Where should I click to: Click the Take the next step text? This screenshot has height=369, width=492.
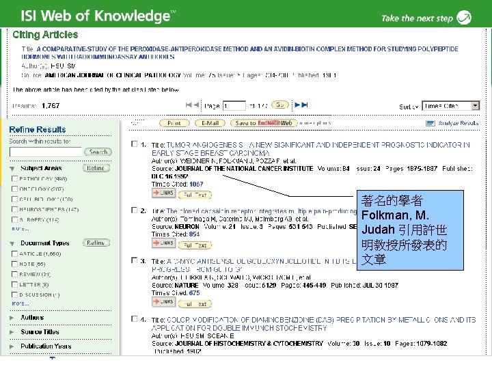(417, 18)
